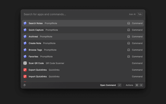Click the K key badge in the footer

pyautogui.click(x=141, y=85)
